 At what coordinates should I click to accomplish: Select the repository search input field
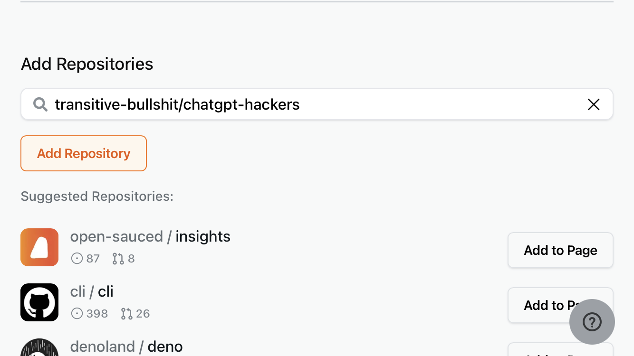(285, 104)
